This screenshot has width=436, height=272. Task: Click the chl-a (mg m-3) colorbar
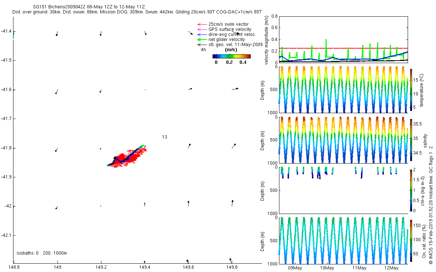click(411, 190)
